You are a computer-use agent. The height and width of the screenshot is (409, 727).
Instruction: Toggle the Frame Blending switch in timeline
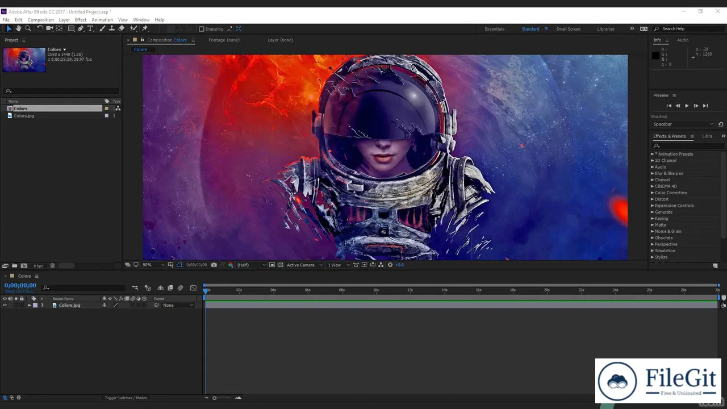pyautogui.click(x=170, y=288)
